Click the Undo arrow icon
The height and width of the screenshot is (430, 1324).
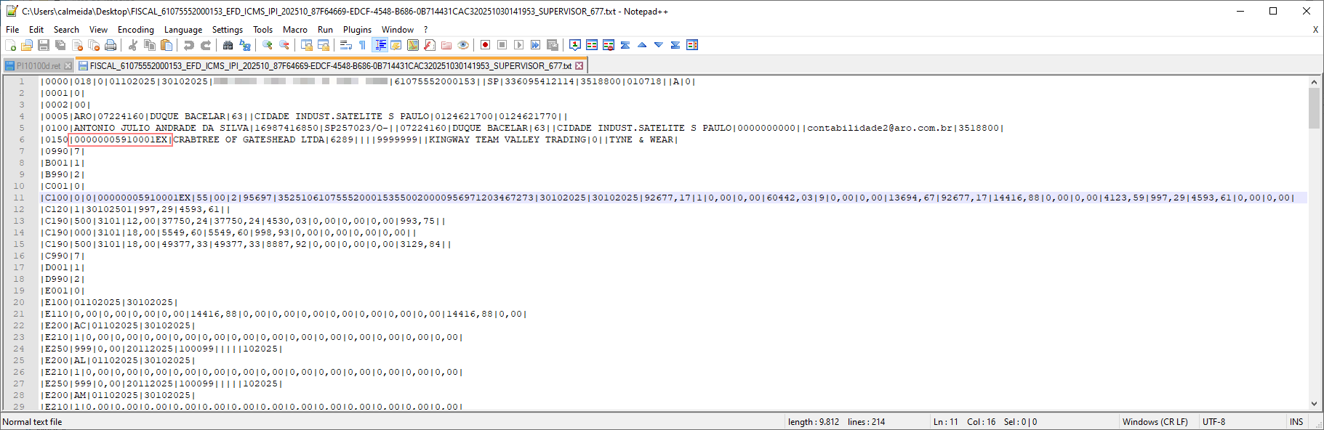tap(189, 45)
